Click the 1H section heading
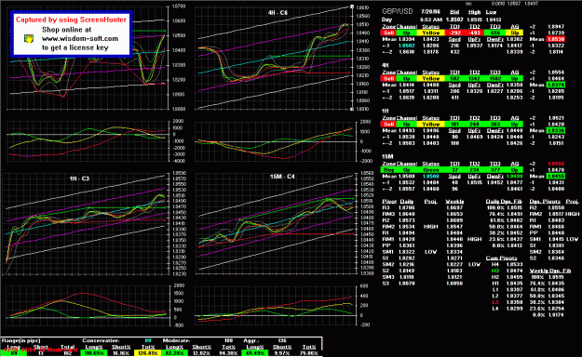 [386, 111]
